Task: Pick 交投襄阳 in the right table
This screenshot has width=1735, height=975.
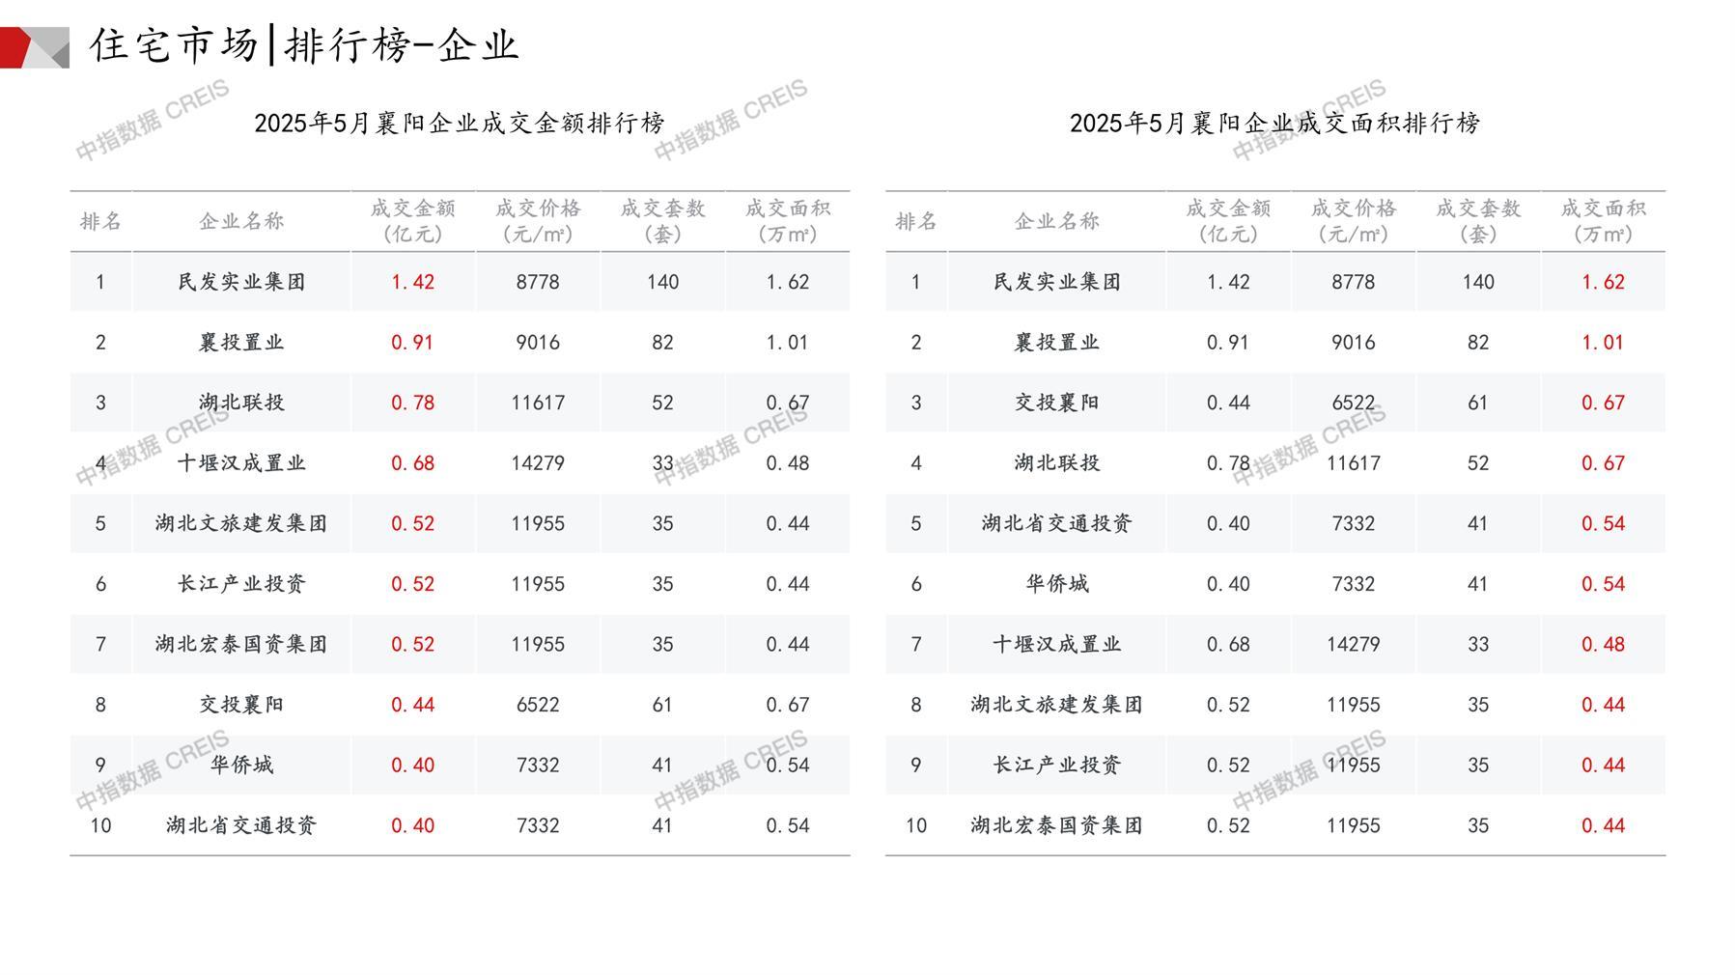Action: pyautogui.click(x=1056, y=403)
